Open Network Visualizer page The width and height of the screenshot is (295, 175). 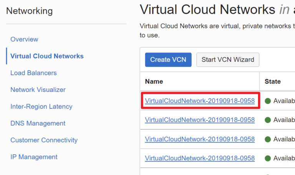tap(38, 90)
